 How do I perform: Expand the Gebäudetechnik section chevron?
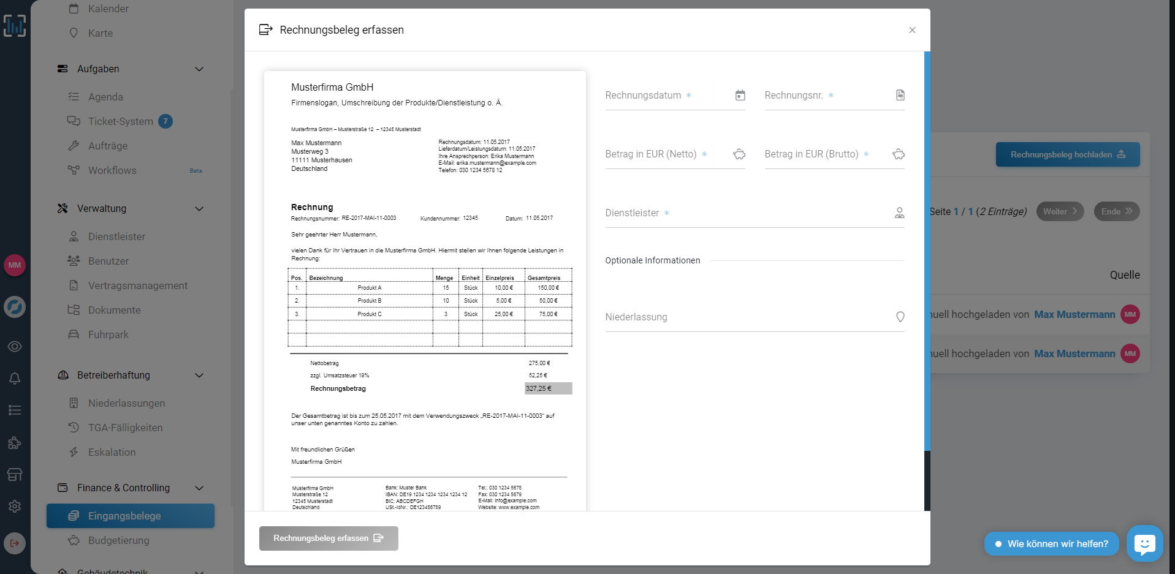click(199, 572)
